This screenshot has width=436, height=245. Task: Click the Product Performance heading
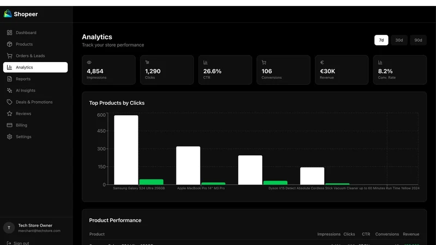[x=115, y=220]
